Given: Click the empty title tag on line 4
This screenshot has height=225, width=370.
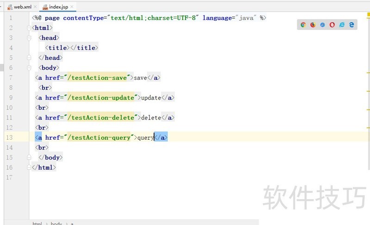Looking at the screenshot, I should tap(72, 47).
